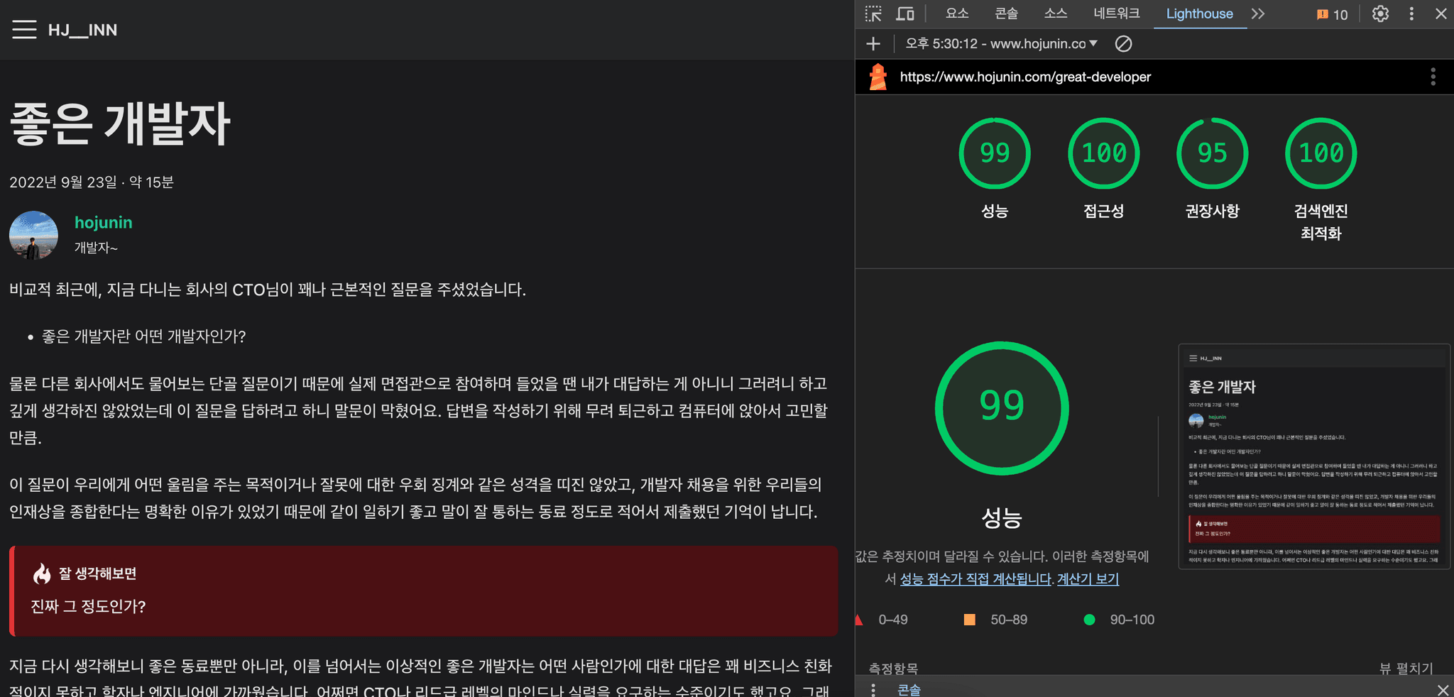Select the Lighthouse tab
Image resolution: width=1454 pixels, height=697 pixels.
click(1200, 13)
